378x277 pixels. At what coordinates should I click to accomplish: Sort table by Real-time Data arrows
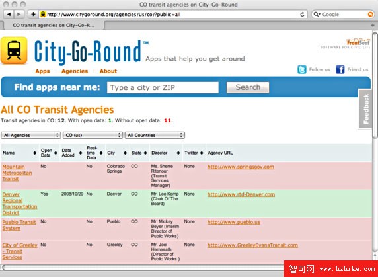[x=101, y=153]
